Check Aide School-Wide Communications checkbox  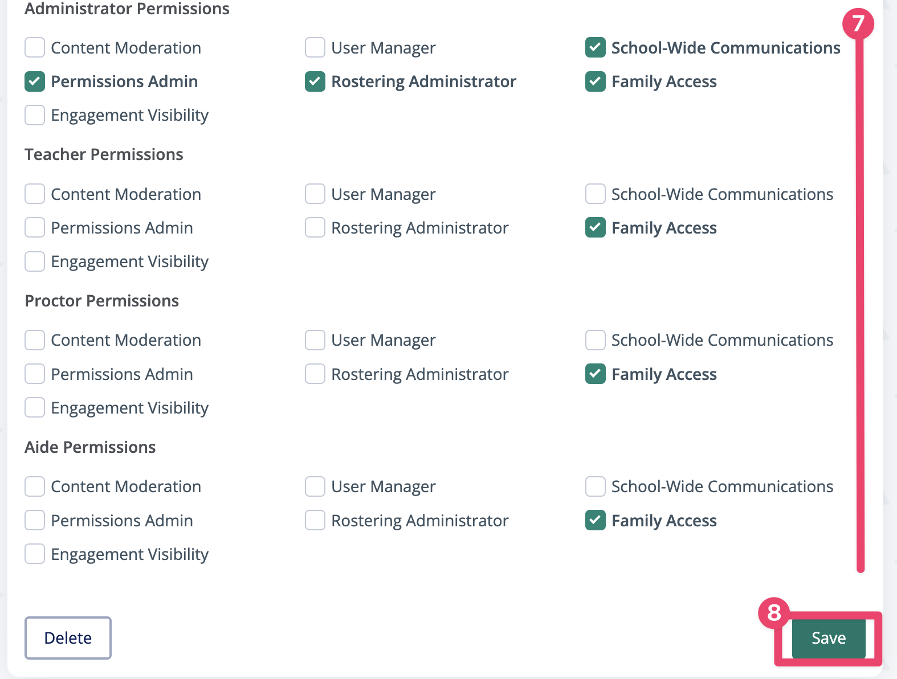(596, 486)
